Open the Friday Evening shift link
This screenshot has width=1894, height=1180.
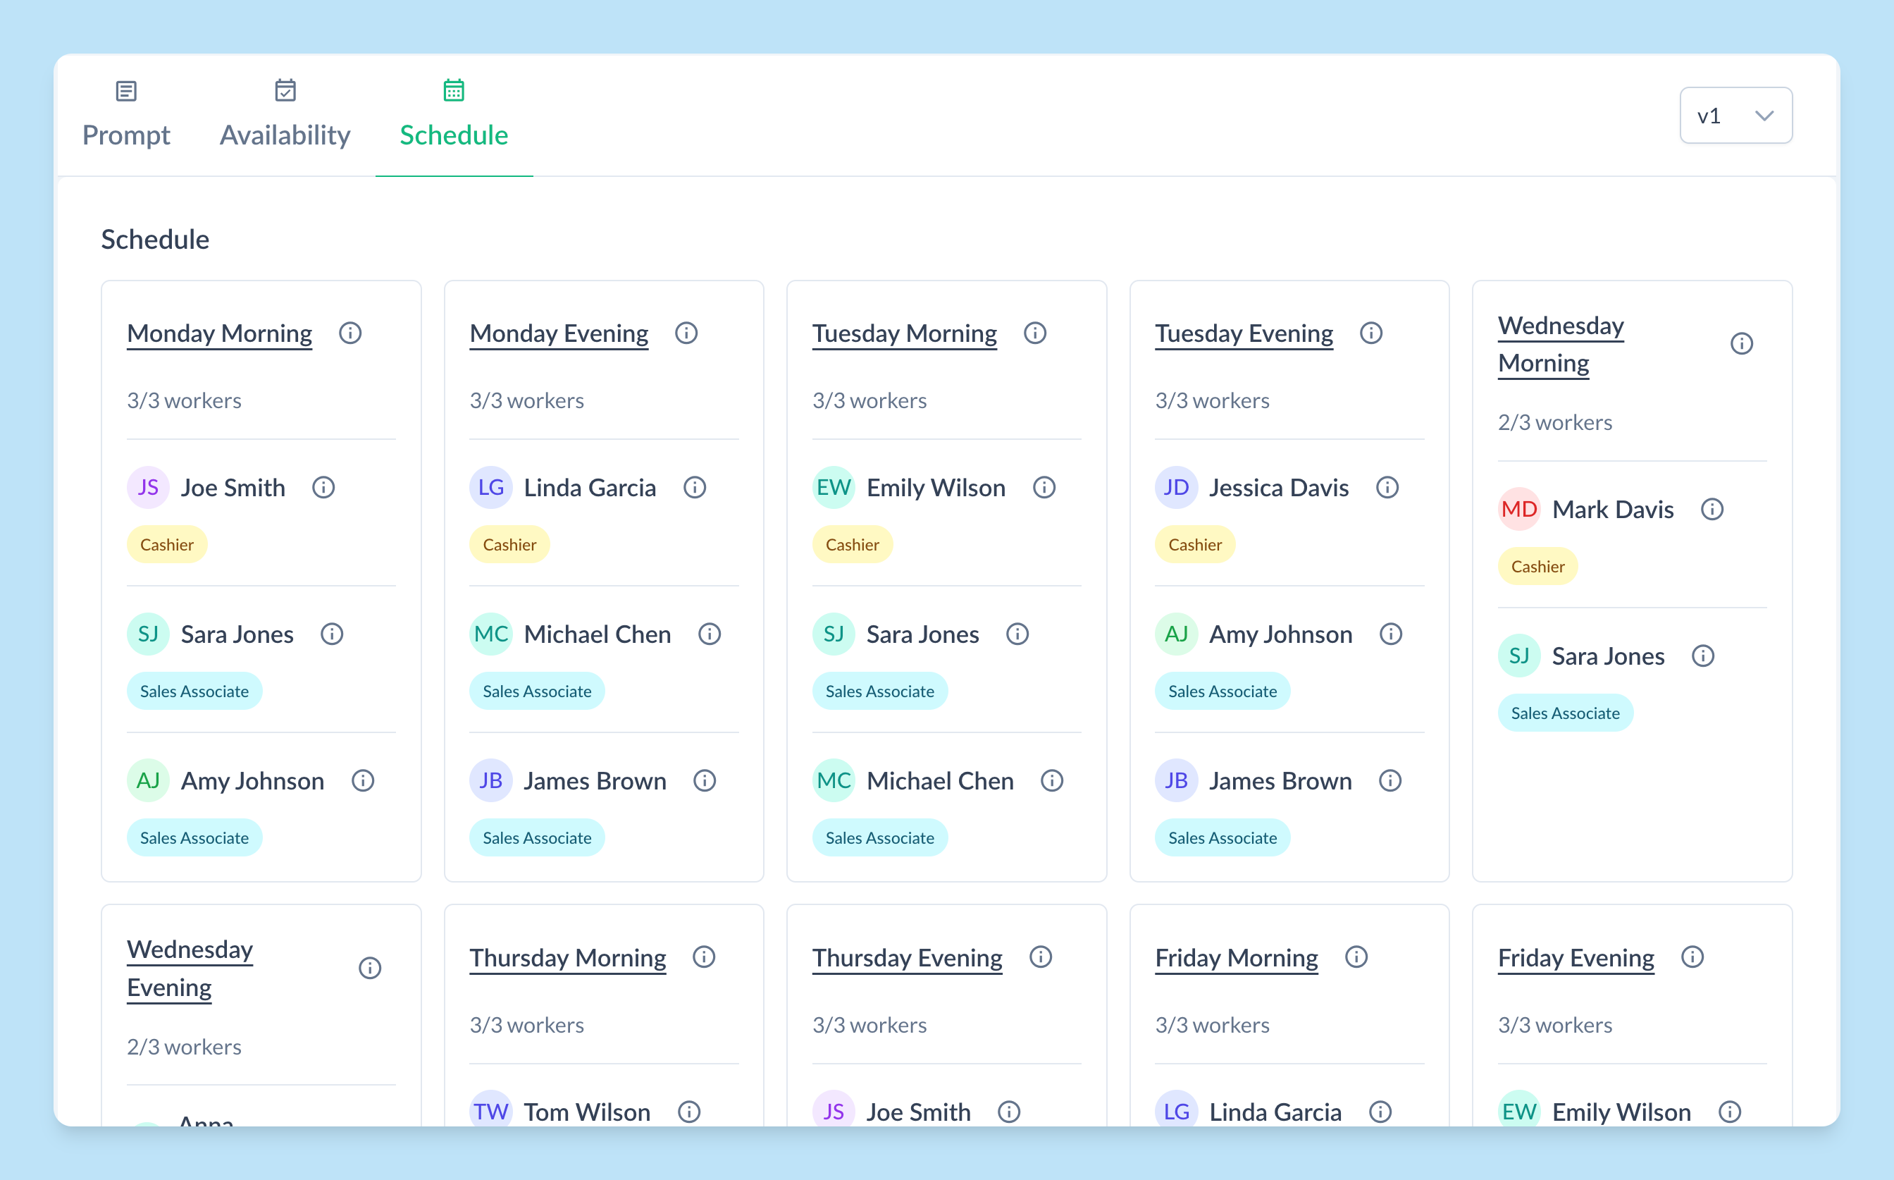click(1575, 959)
